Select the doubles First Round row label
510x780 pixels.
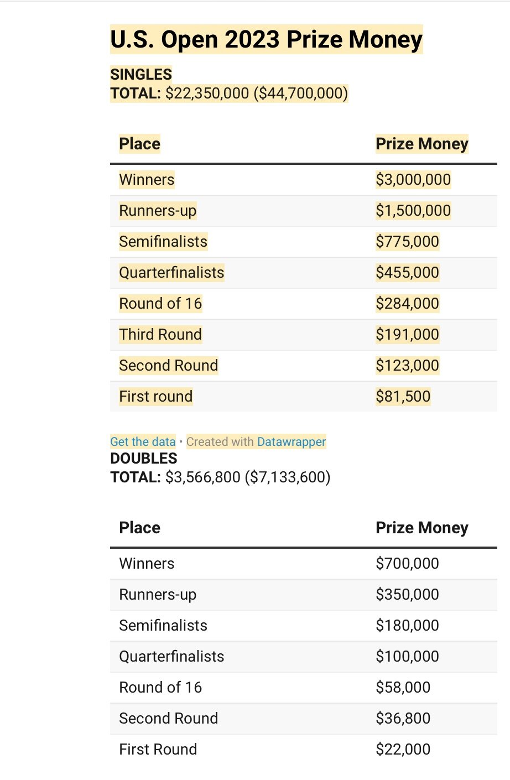coord(158,749)
